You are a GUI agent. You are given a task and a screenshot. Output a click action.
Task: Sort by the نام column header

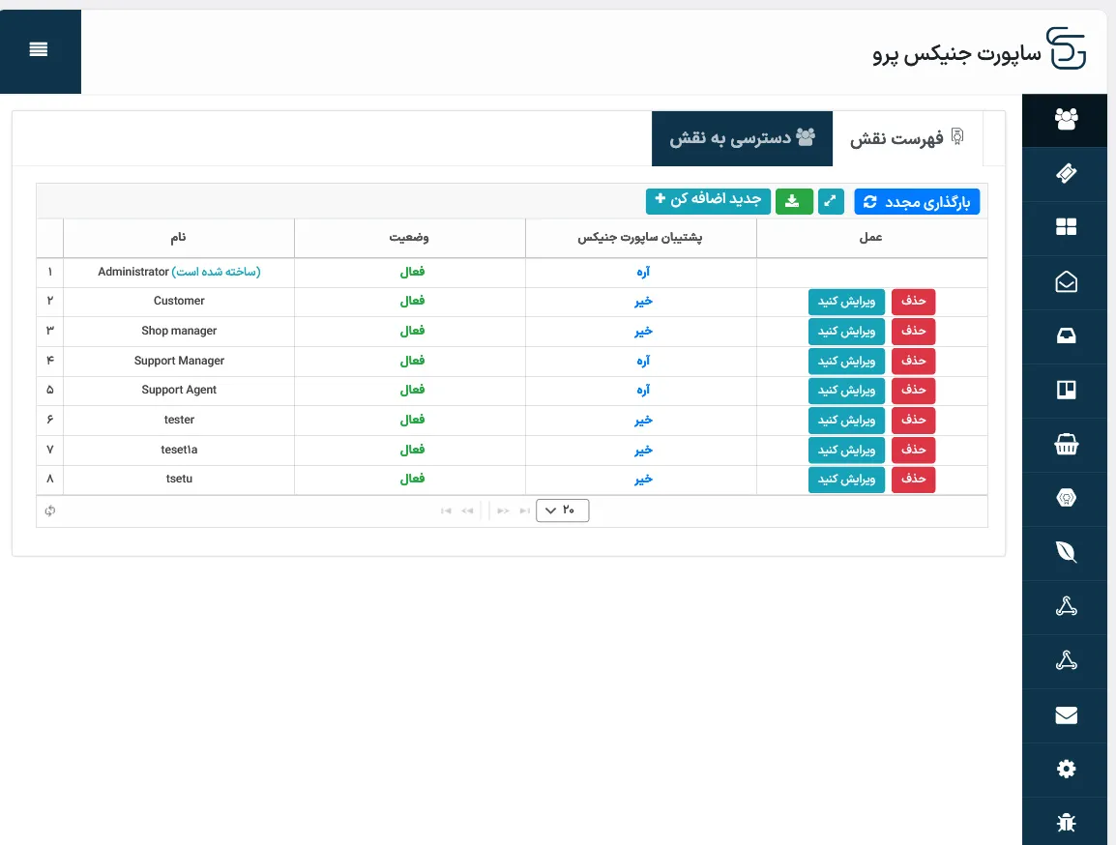(x=179, y=238)
